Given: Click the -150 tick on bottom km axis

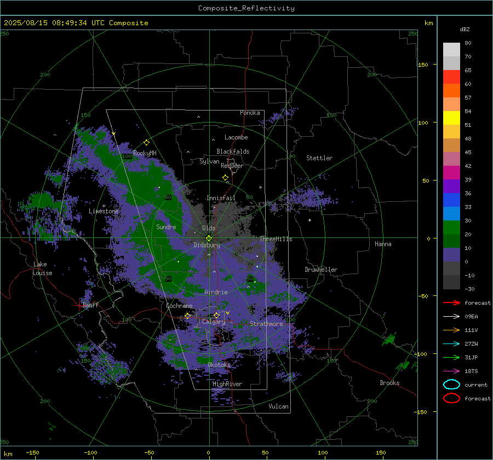Looking at the screenshot, I should [33, 452].
